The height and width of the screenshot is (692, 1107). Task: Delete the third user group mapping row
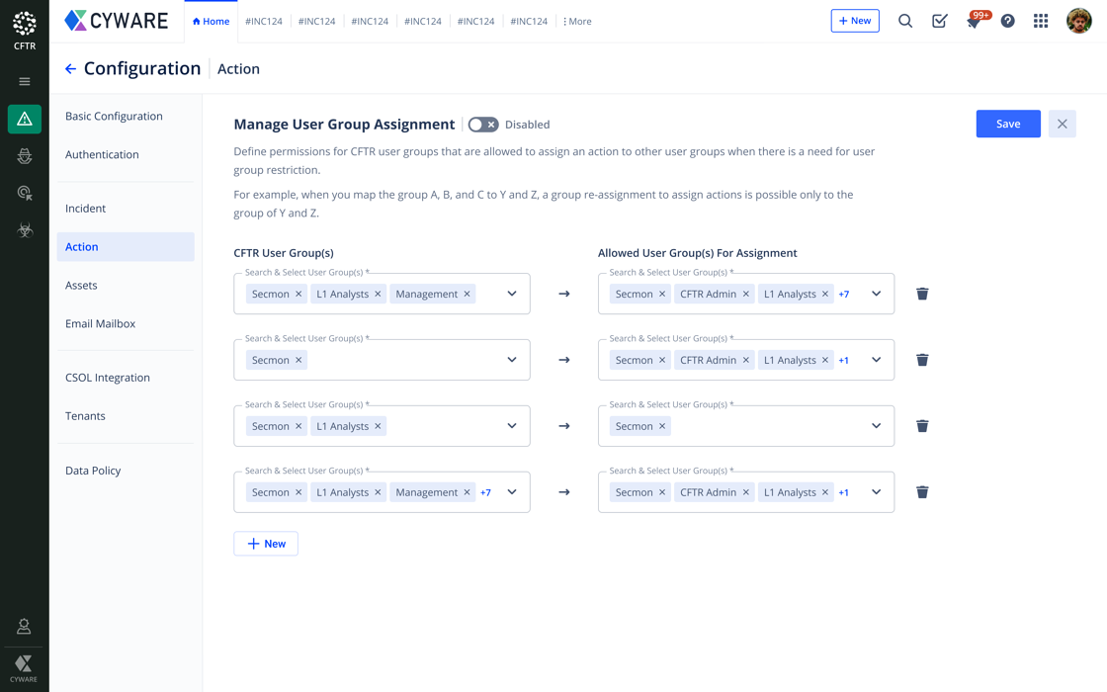922,426
